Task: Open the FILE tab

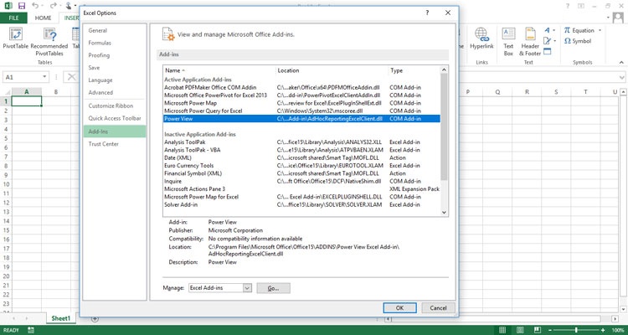Action: point(13,18)
